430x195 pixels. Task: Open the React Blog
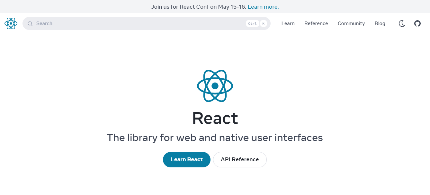pos(380,23)
